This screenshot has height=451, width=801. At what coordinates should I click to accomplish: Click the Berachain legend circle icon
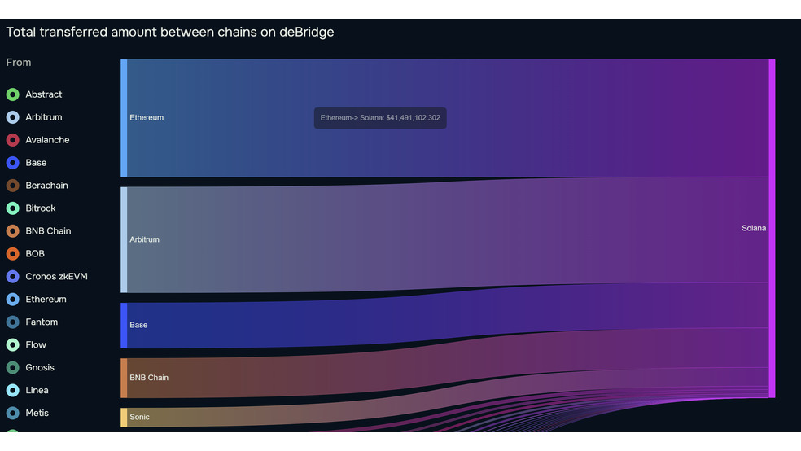[13, 186]
